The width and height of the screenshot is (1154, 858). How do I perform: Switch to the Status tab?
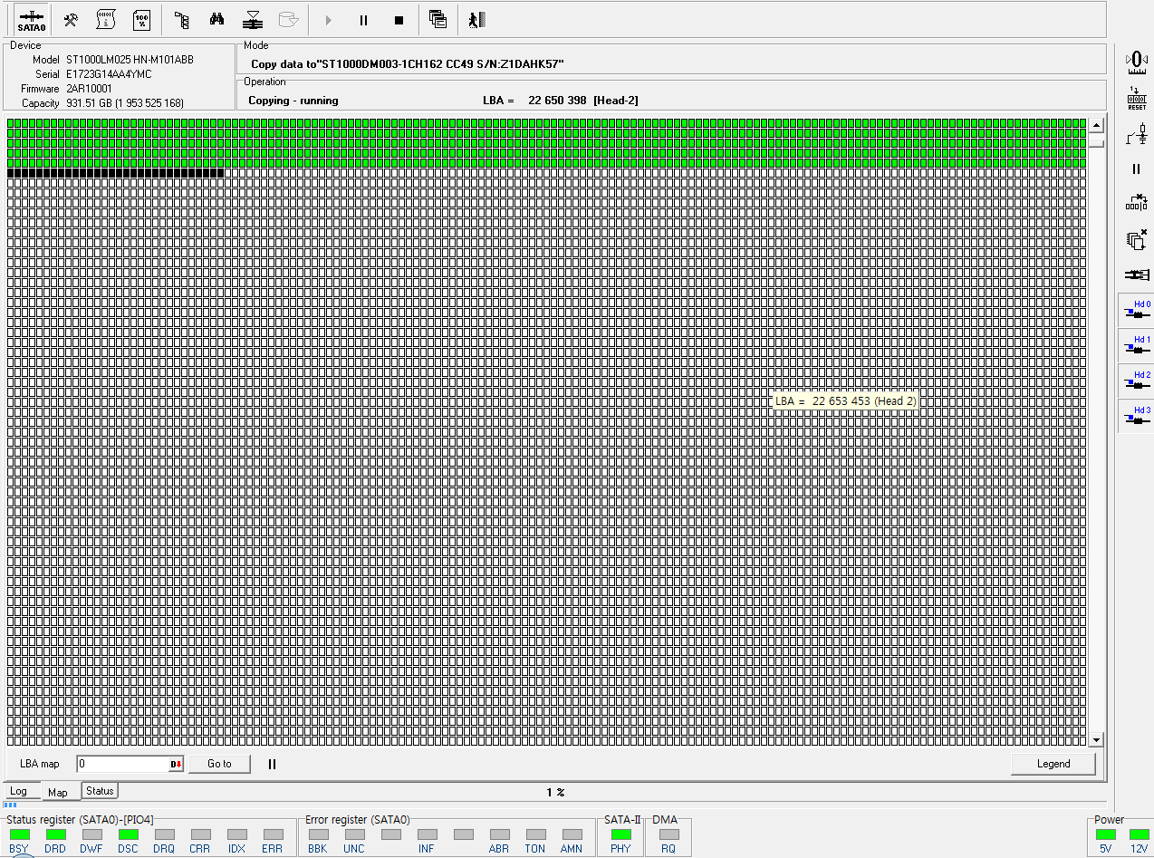click(x=100, y=791)
